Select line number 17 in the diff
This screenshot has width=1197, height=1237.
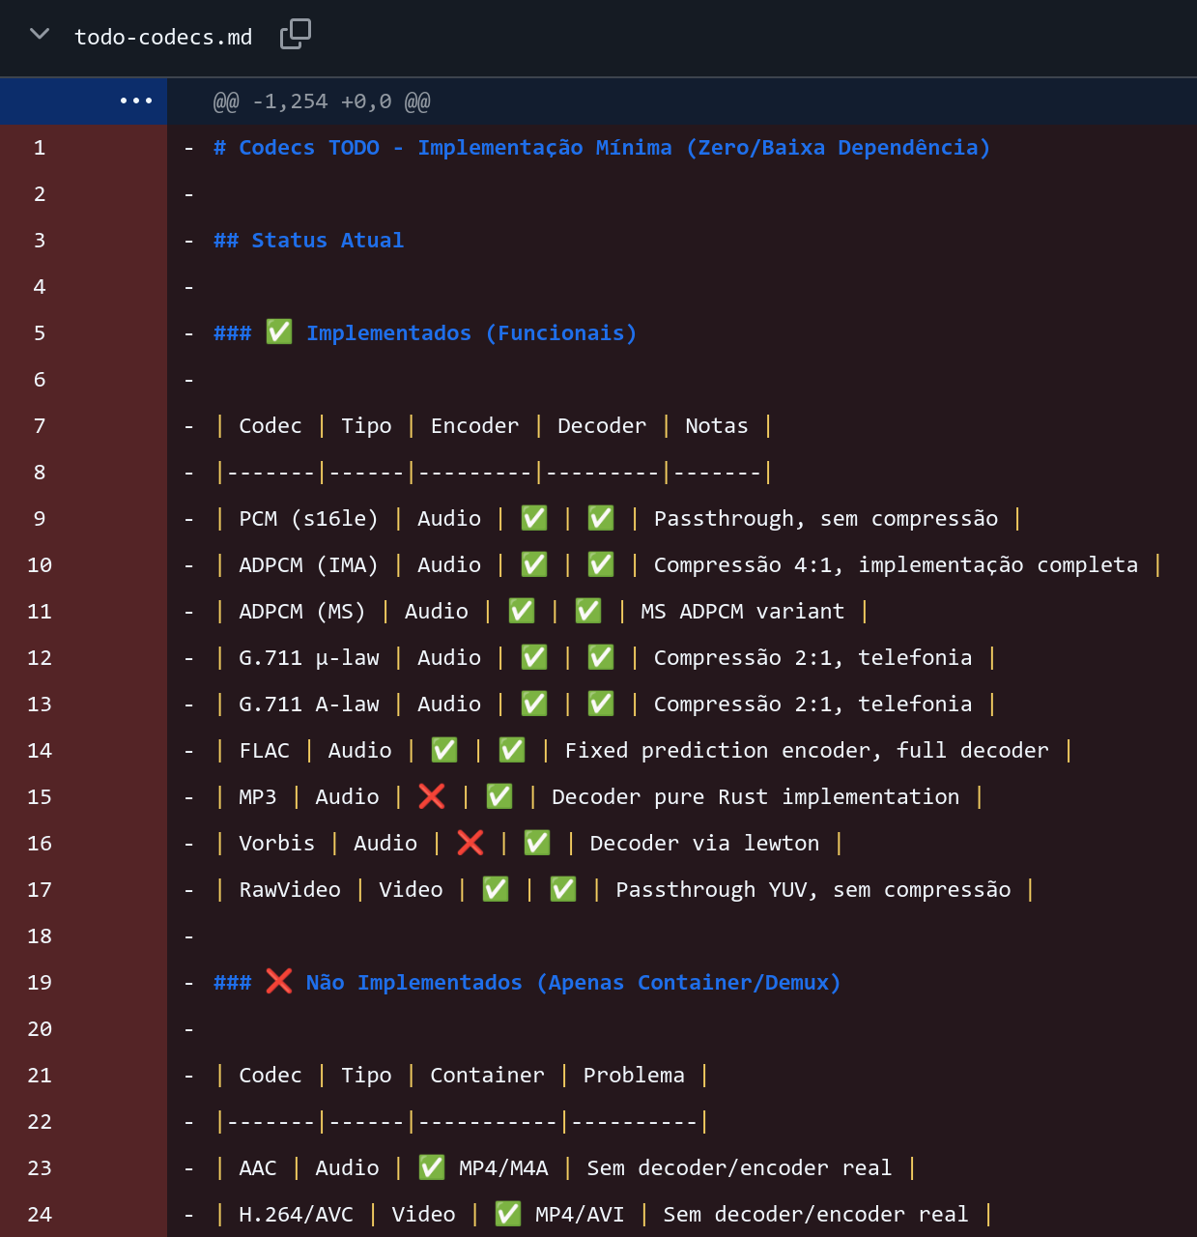(x=40, y=890)
